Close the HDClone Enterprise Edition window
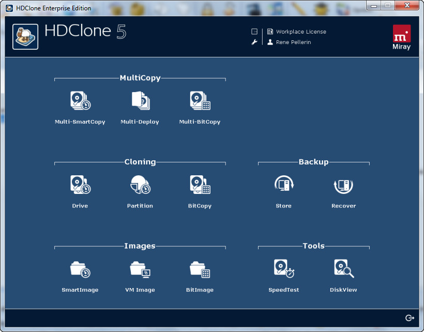 407,5
